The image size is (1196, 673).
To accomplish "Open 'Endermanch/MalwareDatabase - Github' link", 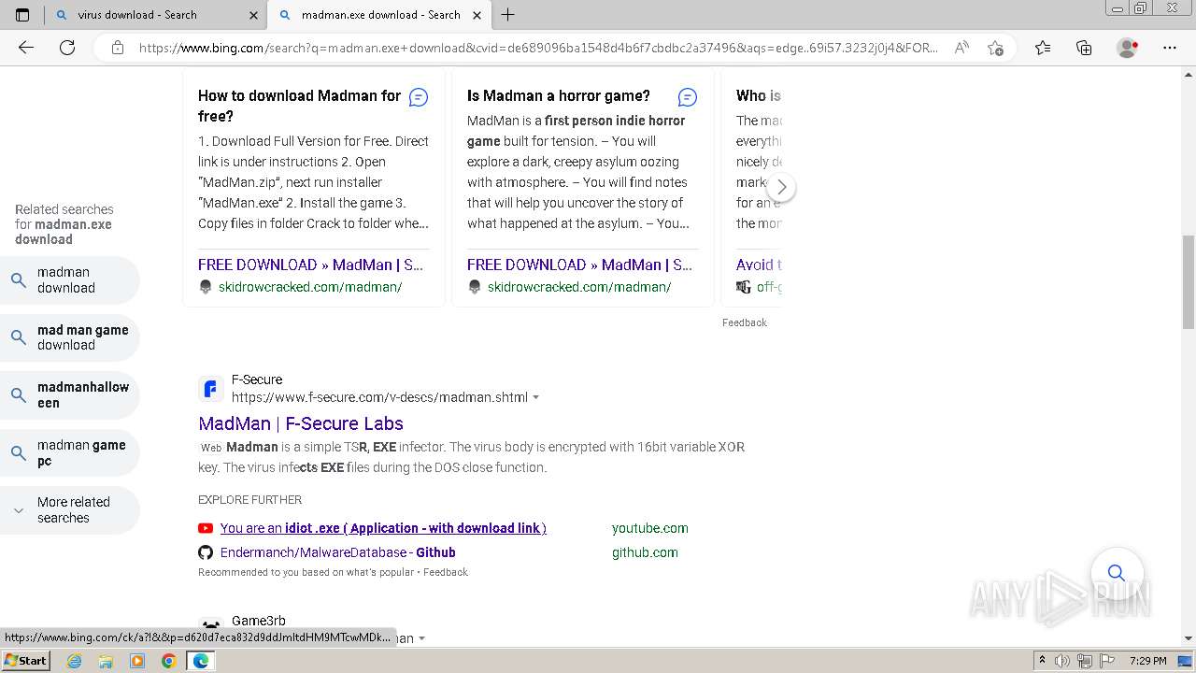I will pyautogui.click(x=338, y=552).
